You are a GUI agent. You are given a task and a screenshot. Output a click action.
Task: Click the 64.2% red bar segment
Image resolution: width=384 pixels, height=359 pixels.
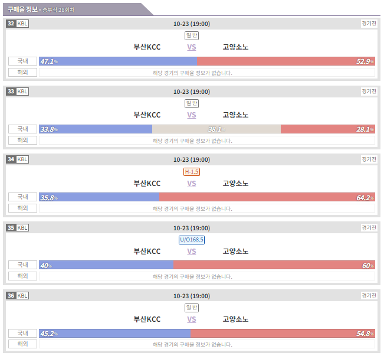[267, 197]
